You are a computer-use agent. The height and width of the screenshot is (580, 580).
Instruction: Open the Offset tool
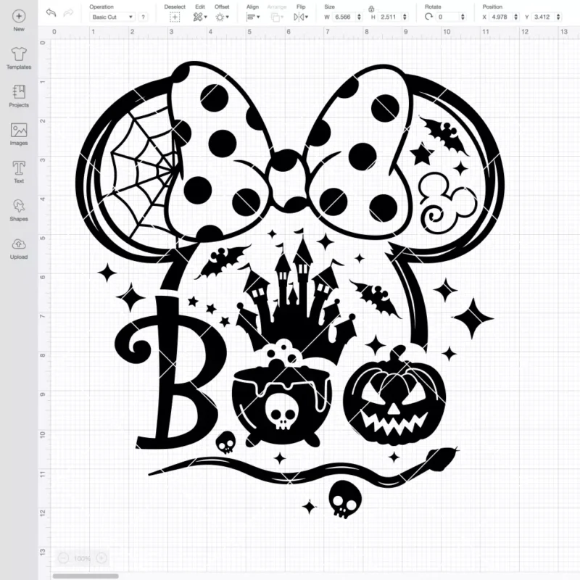click(222, 17)
